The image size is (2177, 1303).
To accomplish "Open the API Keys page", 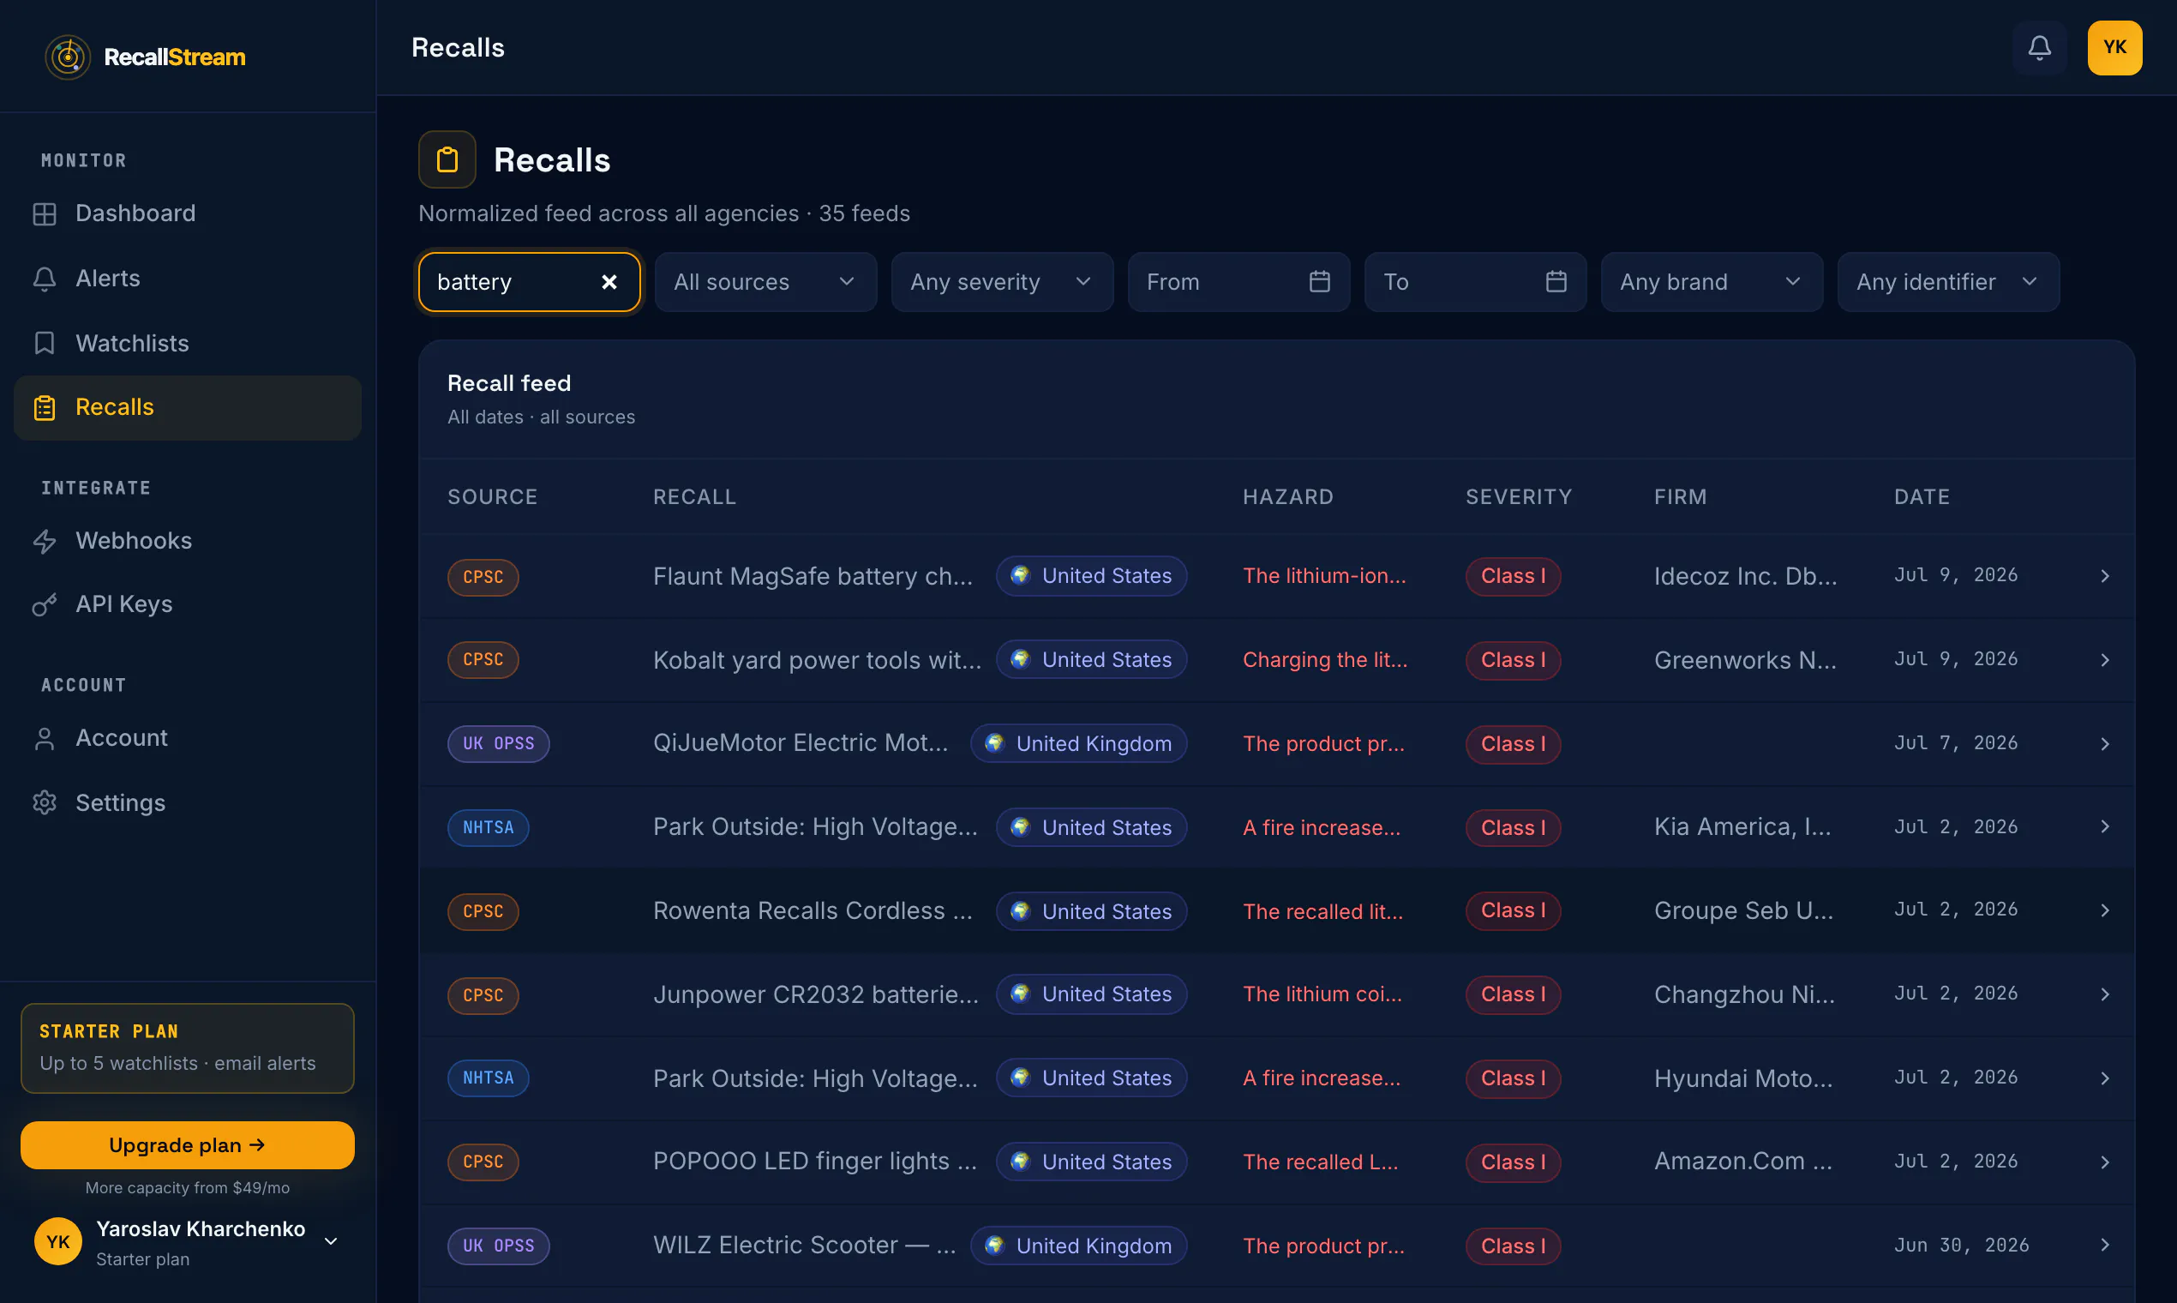I will pyautogui.click(x=188, y=604).
